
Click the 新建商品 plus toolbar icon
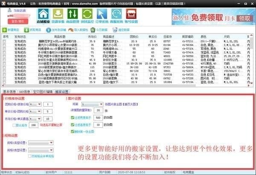[4, 30]
